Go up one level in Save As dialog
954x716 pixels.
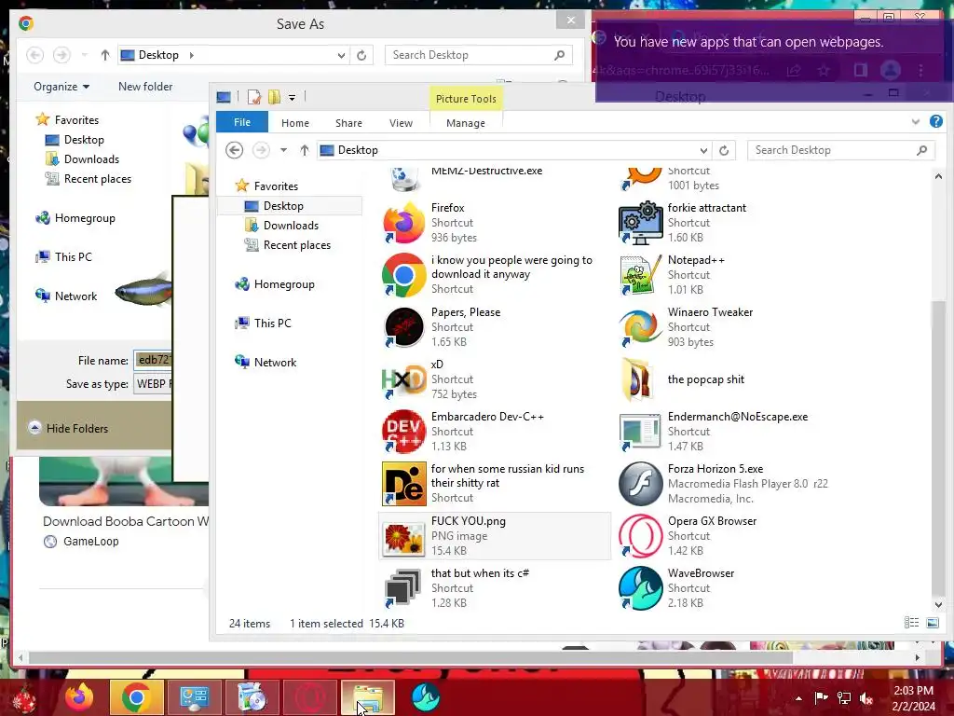click(104, 55)
